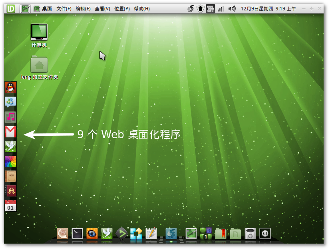Open the keyboard input method indicator
The image size is (330, 250).
pyautogui.click(x=210, y=9)
